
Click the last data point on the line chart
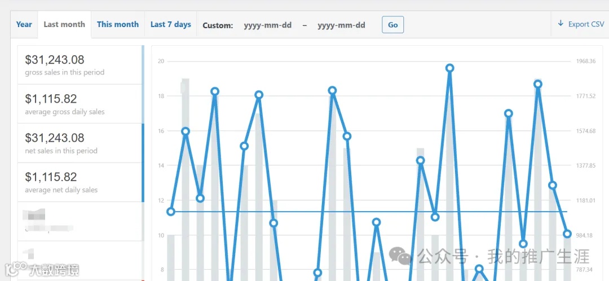[567, 234]
